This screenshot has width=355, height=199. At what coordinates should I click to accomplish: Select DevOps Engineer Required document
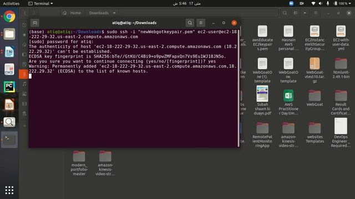point(341,133)
